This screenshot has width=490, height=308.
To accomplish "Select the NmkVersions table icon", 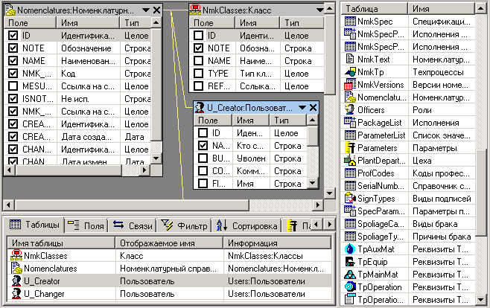I will [x=351, y=85].
